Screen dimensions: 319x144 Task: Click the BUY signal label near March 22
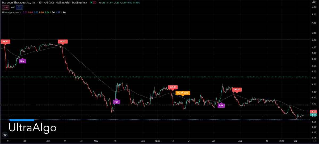(23, 61)
